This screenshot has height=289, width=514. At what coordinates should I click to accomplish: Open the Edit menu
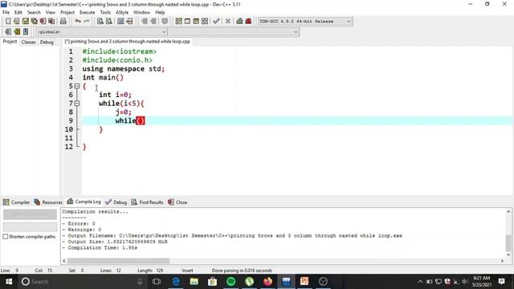(x=18, y=12)
